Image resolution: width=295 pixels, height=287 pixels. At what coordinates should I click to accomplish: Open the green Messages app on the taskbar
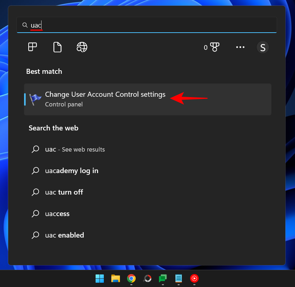[163, 278]
